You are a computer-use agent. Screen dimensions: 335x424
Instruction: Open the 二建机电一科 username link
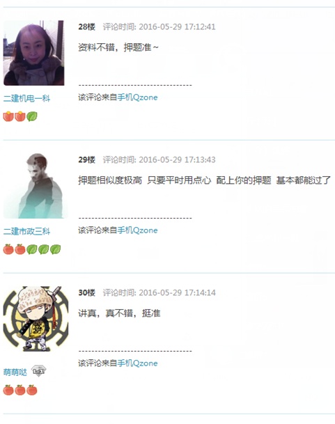(x=26, y=98)
